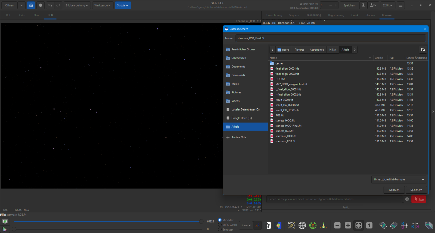This screenshot has height=233, width=435.
Task: Click the lower cutoff slider handle
Action: coord(14,229)
